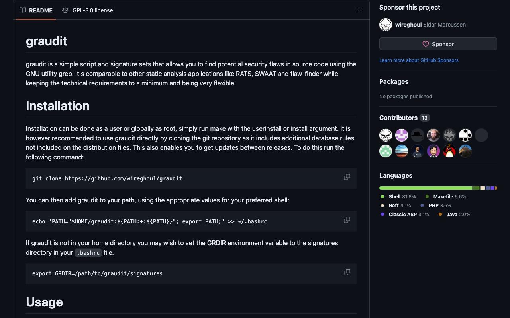
Task: Click the export GRDIR code line
Action: pyautogui.click(x=97, y=273)
